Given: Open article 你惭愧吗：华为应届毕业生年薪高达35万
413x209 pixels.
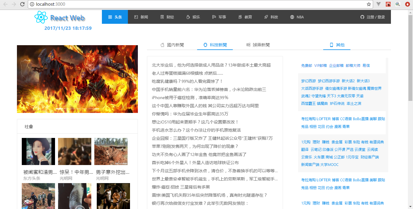Looking at the screenshot, I should (x=190, y=114).
